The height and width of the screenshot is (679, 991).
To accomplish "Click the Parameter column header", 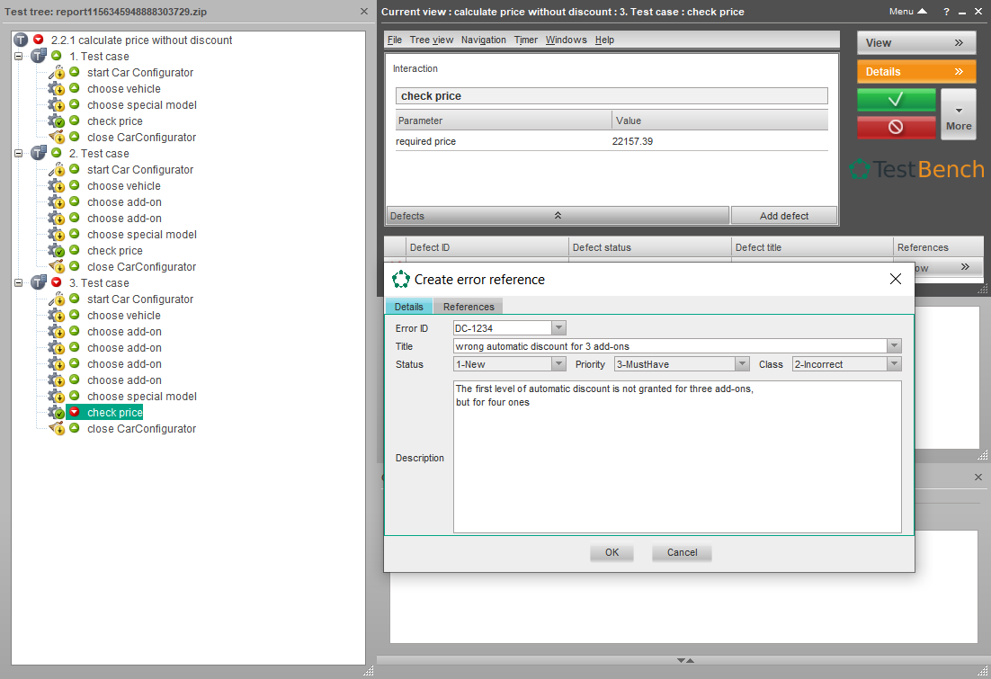I will 504,121.
